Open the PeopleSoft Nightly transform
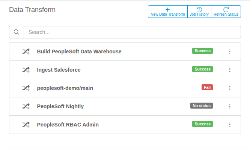Viewport: 250px width, 150px height. [x=60, y=106]
